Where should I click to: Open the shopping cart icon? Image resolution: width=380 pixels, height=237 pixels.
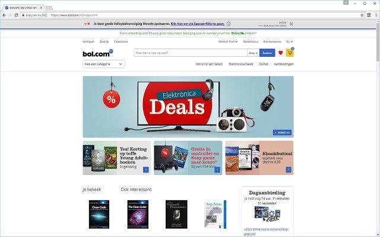290,53
